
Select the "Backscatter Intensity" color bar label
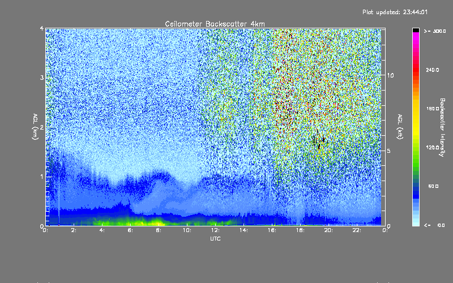(442, 127)
